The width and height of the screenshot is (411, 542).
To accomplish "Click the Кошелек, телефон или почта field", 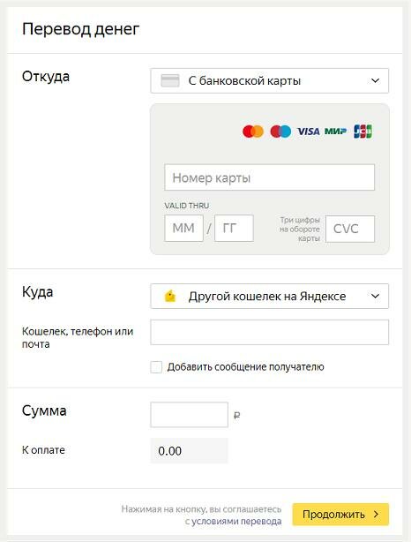I will (x=269, y=333).
